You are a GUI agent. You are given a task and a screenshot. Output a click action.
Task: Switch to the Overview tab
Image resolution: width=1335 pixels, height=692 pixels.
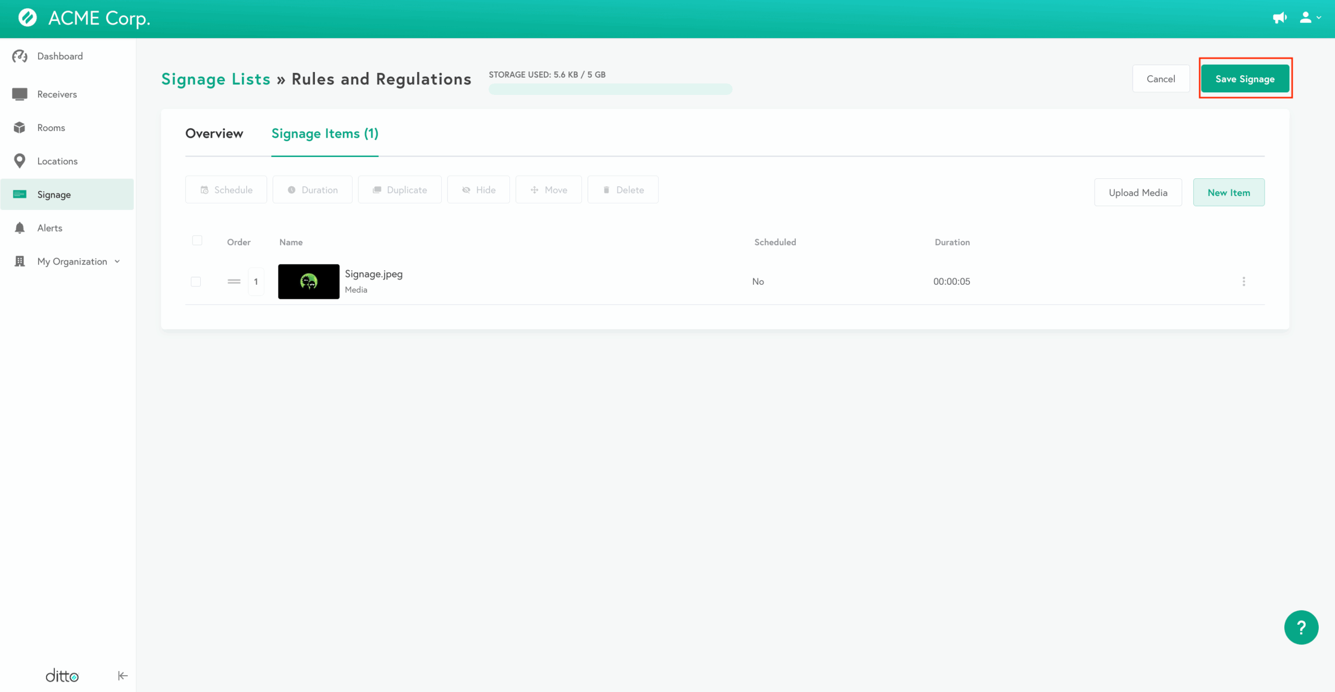click(x=214, y=133)
